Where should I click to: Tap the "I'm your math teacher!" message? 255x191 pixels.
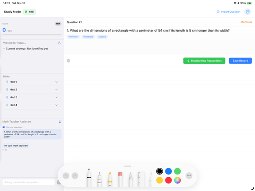tap(16, 146)
